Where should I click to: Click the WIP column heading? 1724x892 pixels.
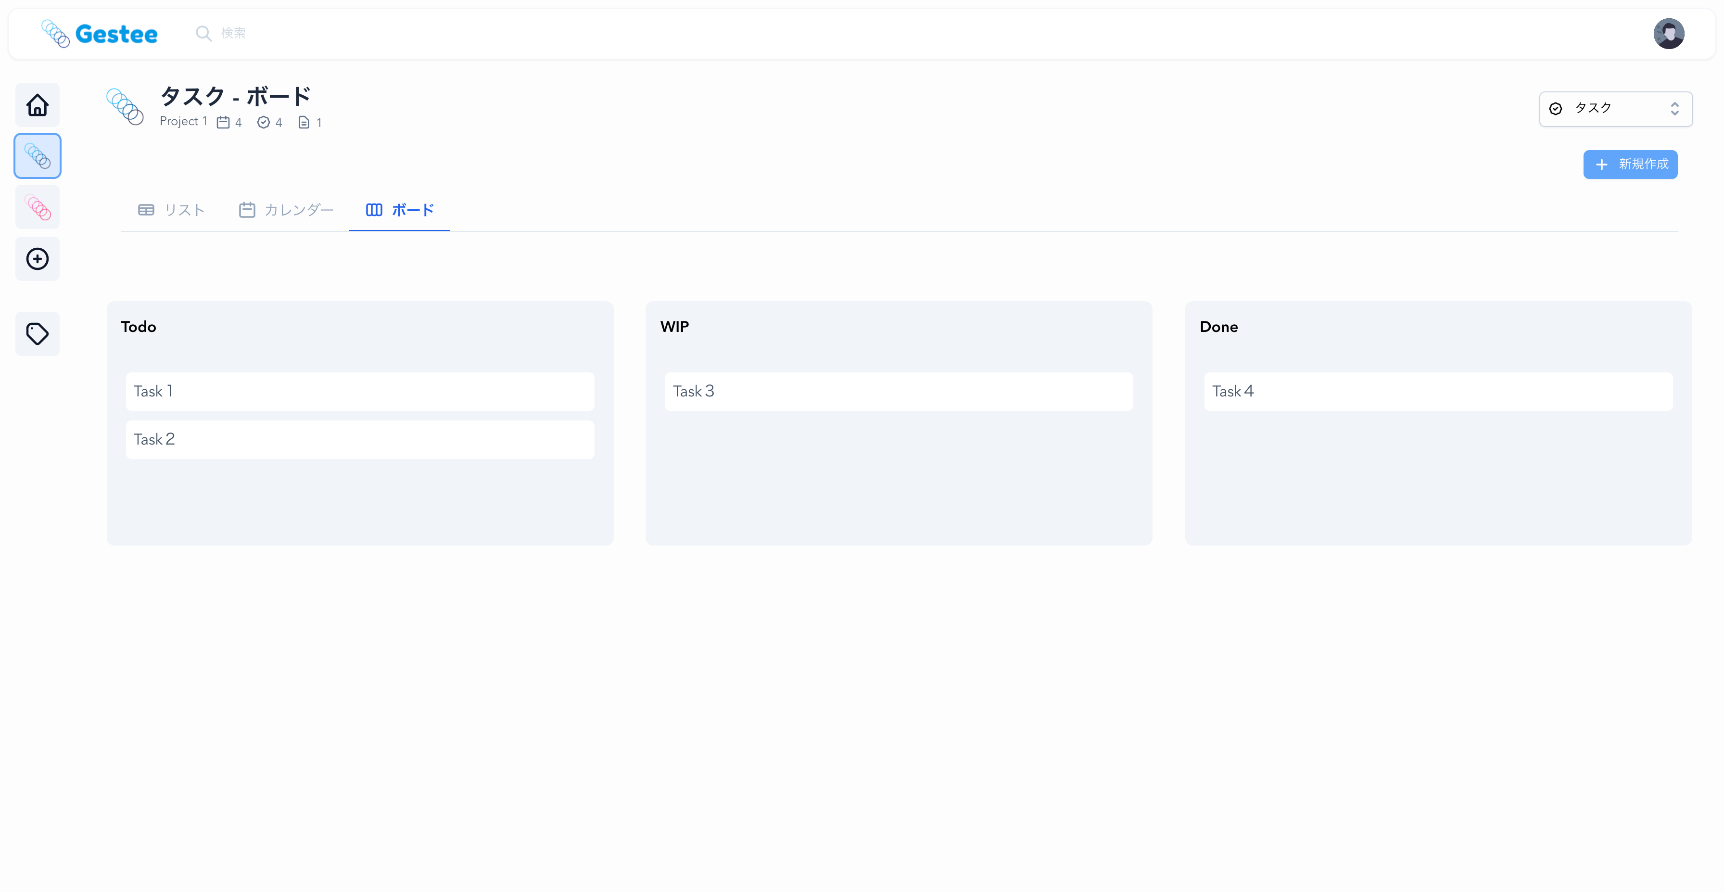[x=674, y=327]
